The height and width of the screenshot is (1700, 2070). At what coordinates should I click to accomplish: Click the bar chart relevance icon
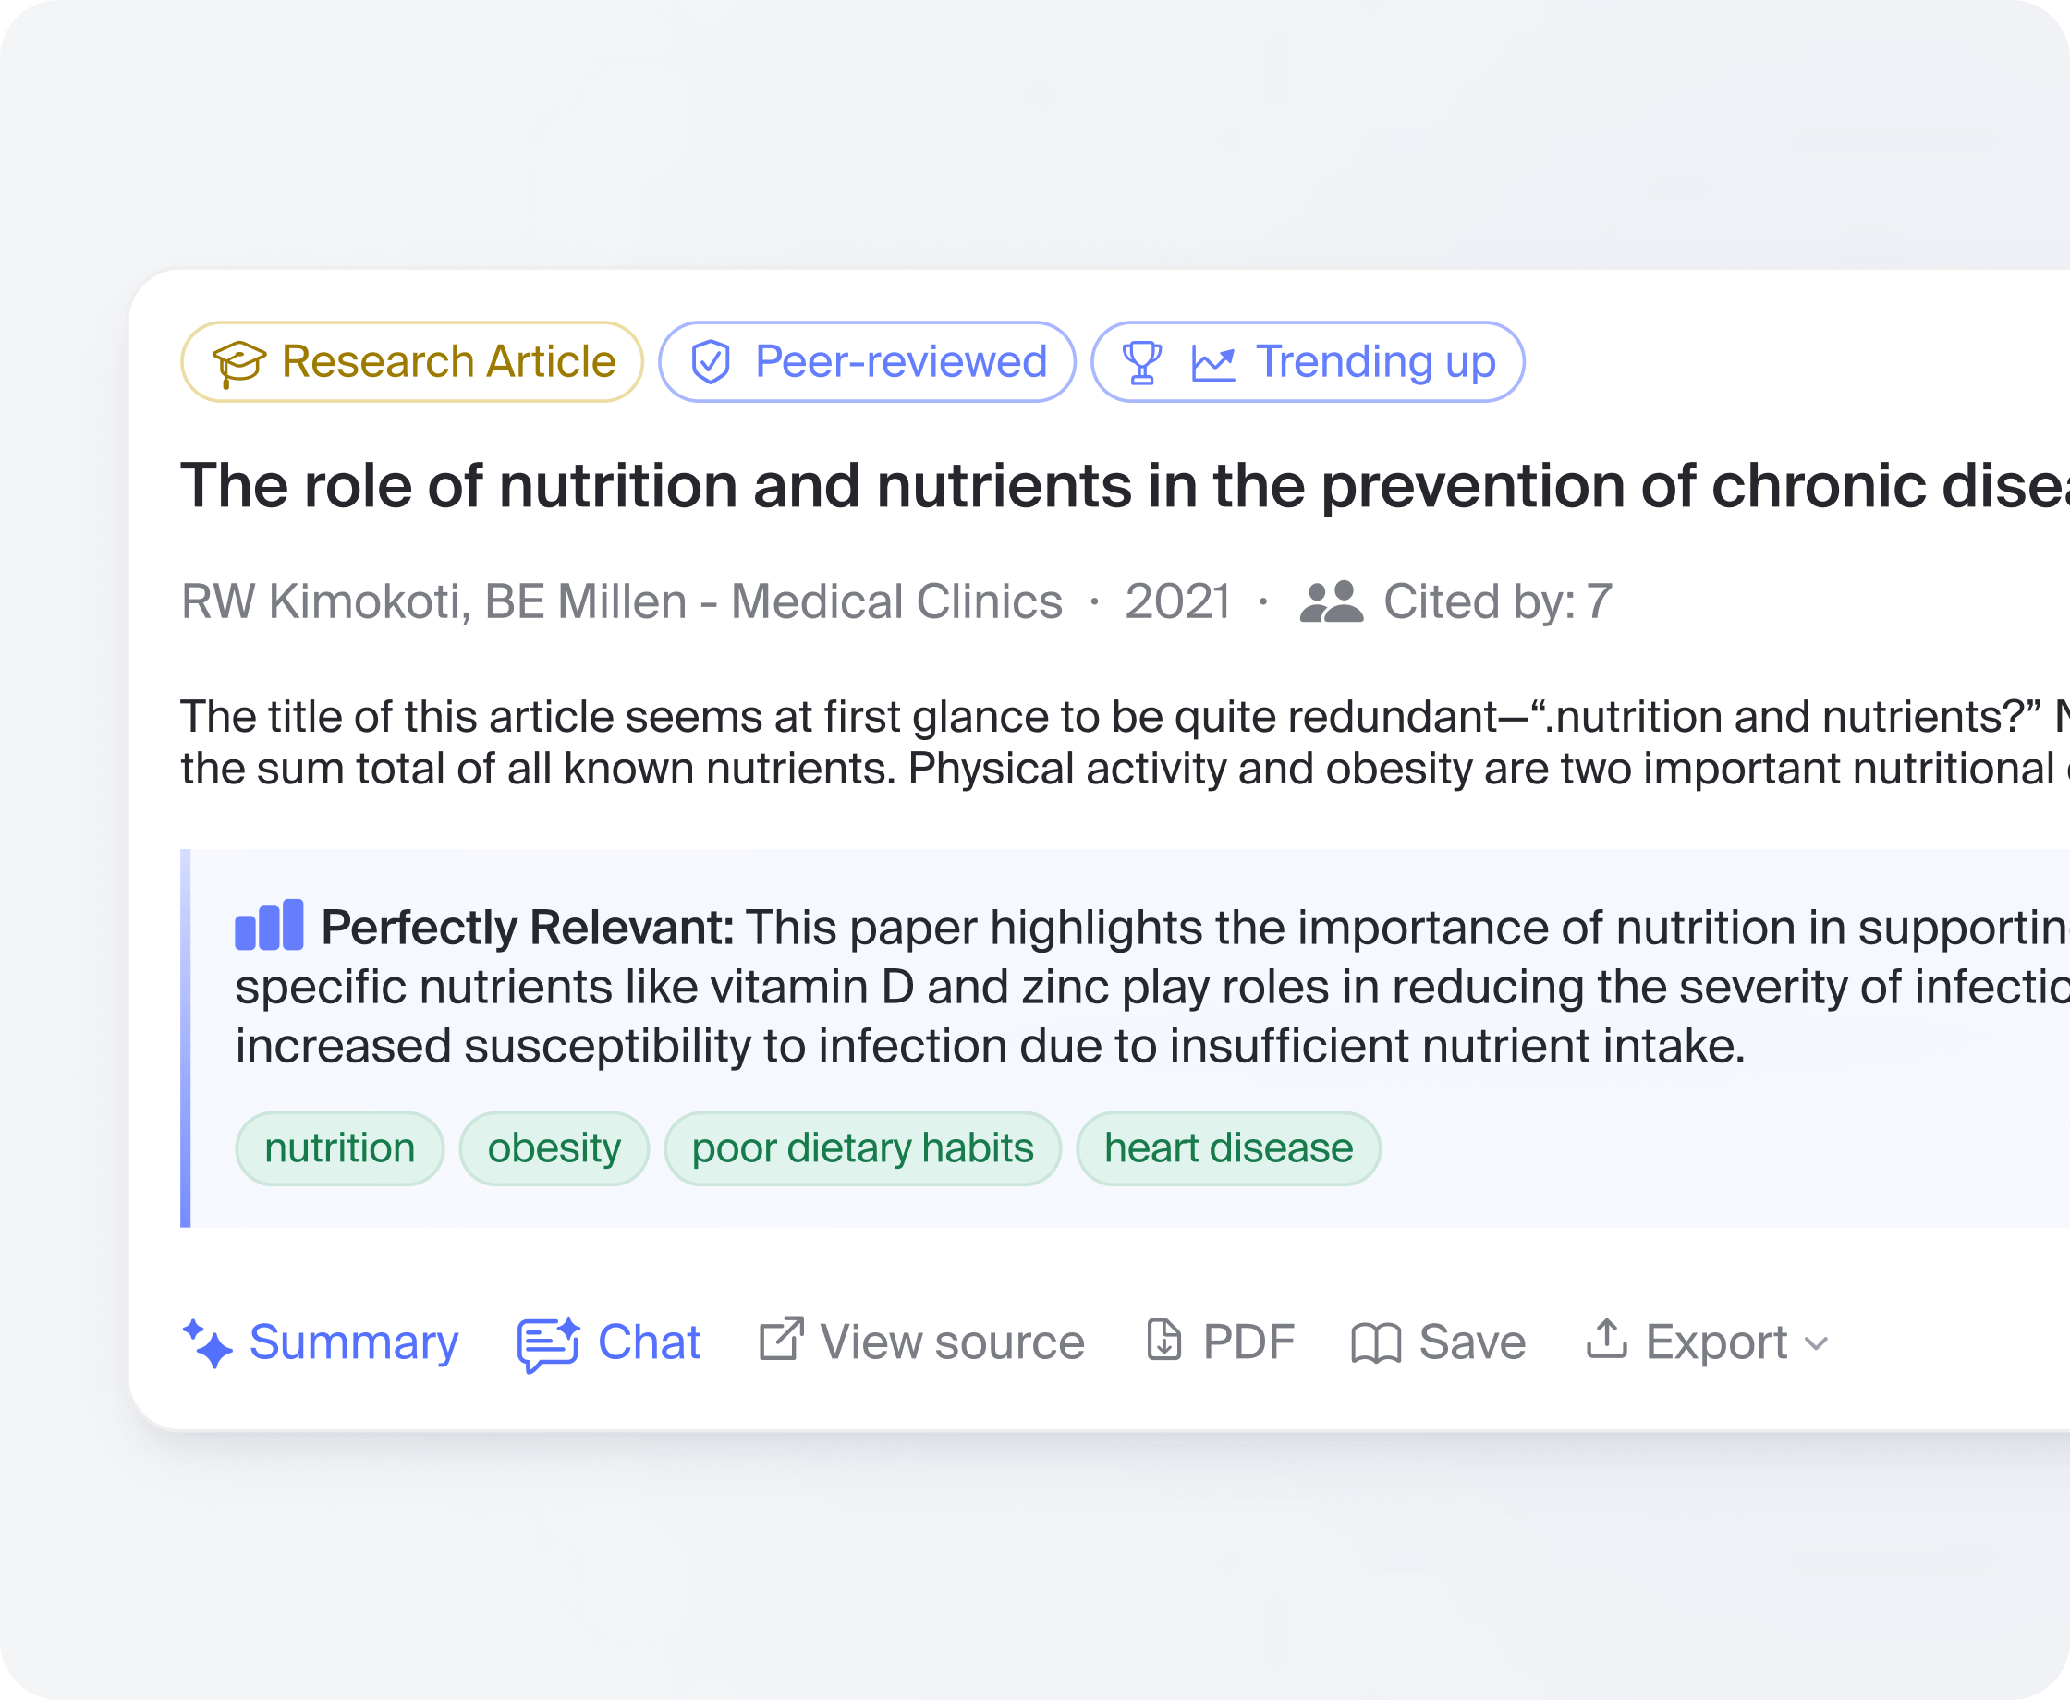[269, 925]
